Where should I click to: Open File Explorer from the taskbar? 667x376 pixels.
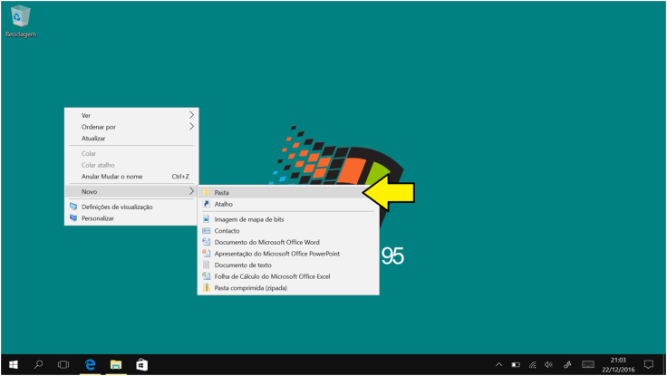pos(116,364)
